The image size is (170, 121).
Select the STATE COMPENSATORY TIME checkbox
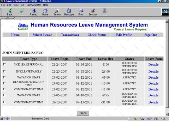click(x=4, y=83)
